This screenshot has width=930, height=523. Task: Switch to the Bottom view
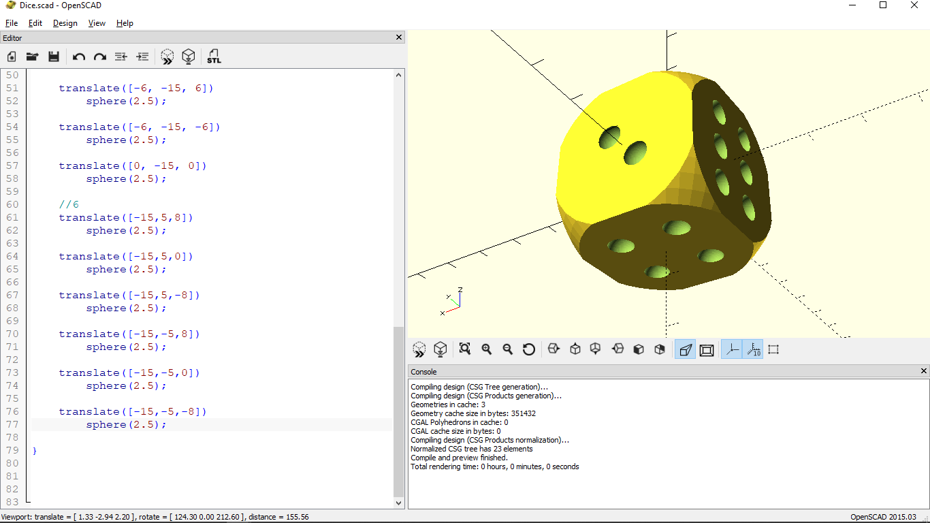click(x=596, y=349)
